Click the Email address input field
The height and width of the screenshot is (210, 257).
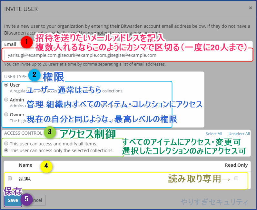[128, 55]
